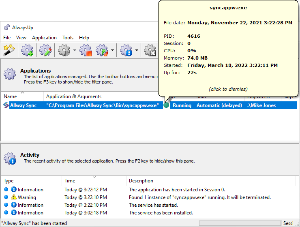The image size is (300, 227).
Task: Click the restart application gear icon
Action: coord(102,50)
